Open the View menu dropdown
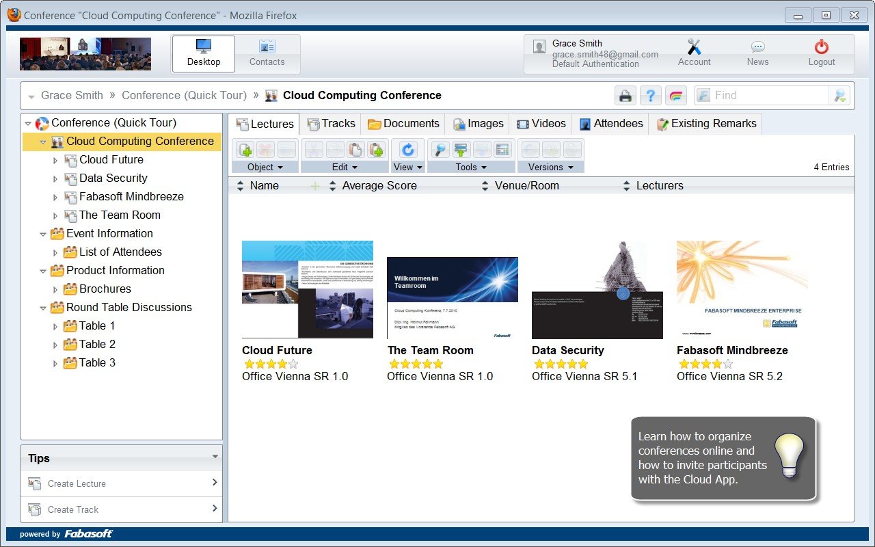875x547 pixels. point(408,167)
